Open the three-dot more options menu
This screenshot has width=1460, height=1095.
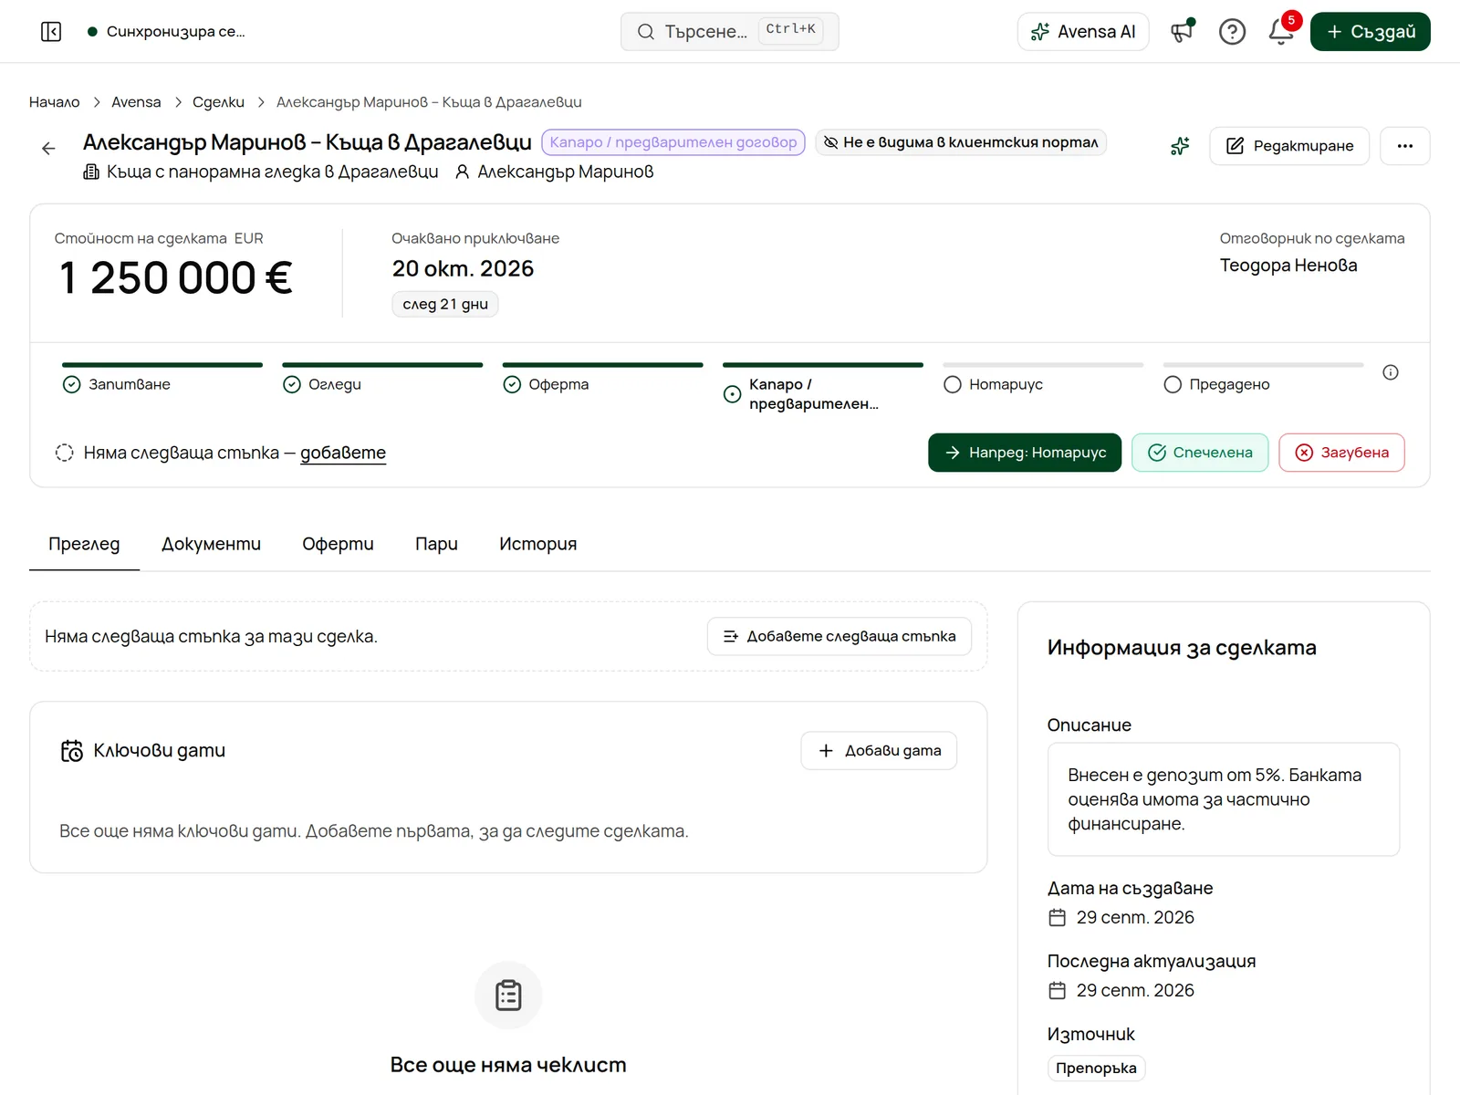pyautogui.click(x=1404, y=146)
